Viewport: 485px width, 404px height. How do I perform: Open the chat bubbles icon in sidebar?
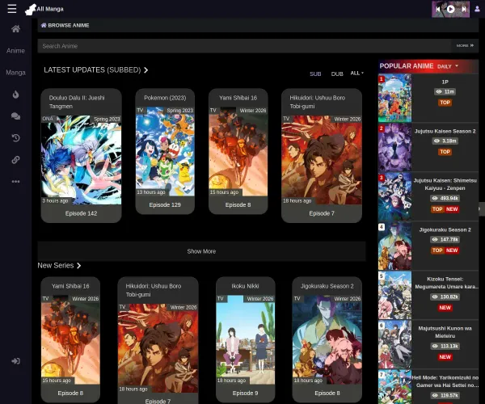click(15, 116)
